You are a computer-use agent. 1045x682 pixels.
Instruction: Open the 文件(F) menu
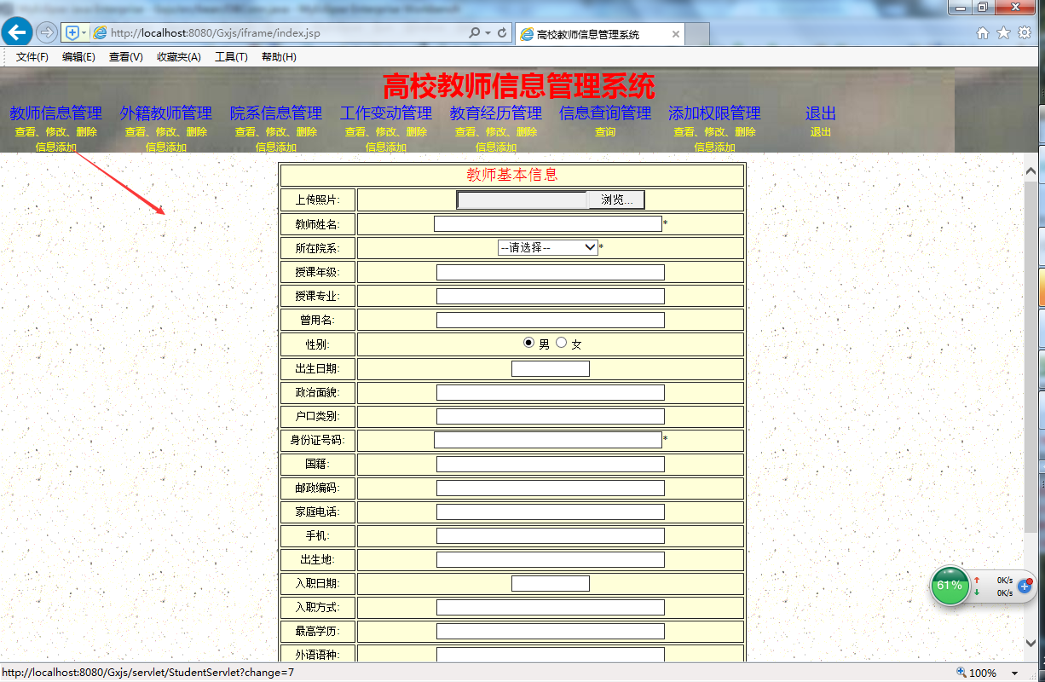pos(32,57)
